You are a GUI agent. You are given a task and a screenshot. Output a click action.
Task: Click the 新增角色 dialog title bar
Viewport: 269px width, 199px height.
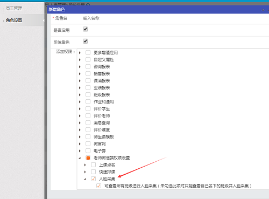pyautogui.click(x=158, y=10)
